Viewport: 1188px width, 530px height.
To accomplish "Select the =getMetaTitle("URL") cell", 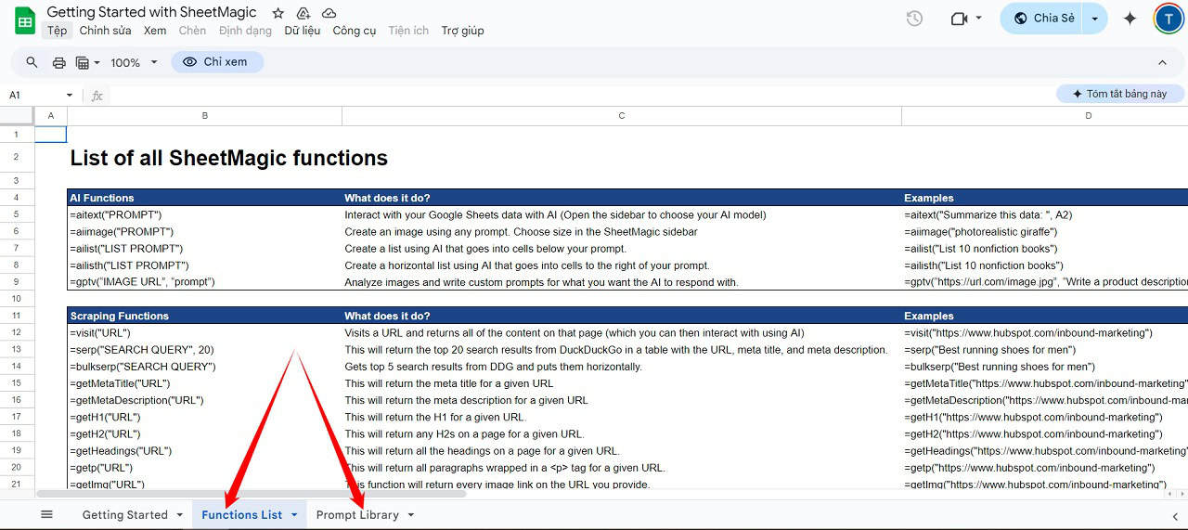I will [x=204, y=383].
